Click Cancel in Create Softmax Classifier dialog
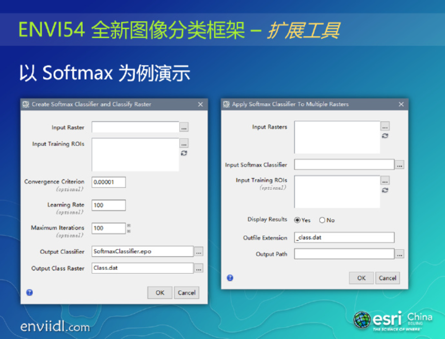This screenshot has width=445, height=339. [x=186, y=293]
